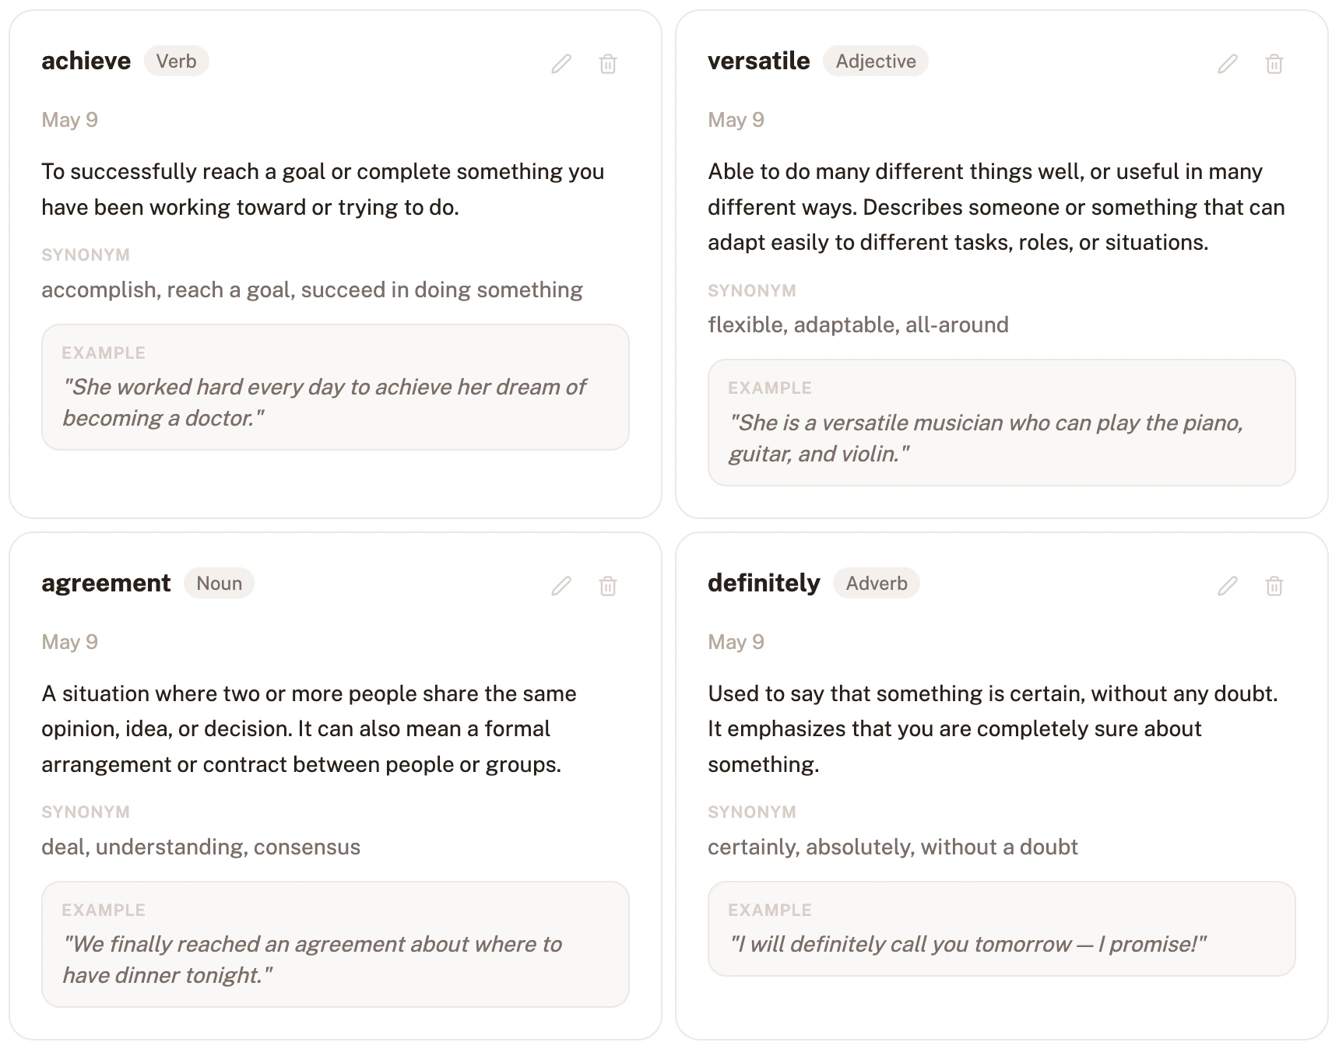Image resolution: width=1339 pixels, height=1049 pixels.
Task: Select the agreement word title
Action: pos(106,583)
